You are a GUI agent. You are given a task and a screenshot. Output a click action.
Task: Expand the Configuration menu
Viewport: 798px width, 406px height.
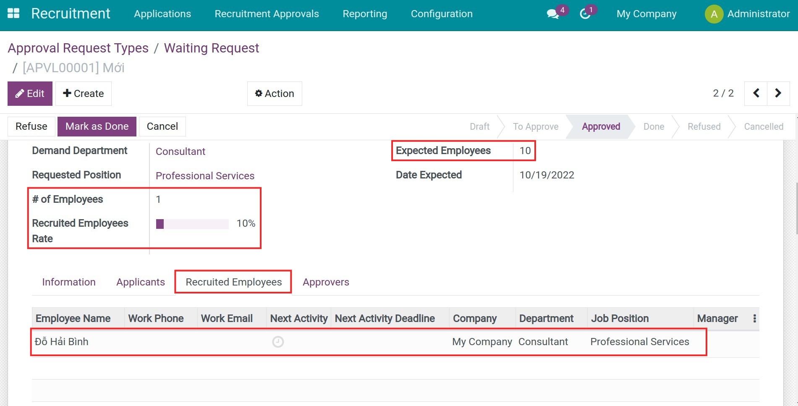tap(442, 14)
